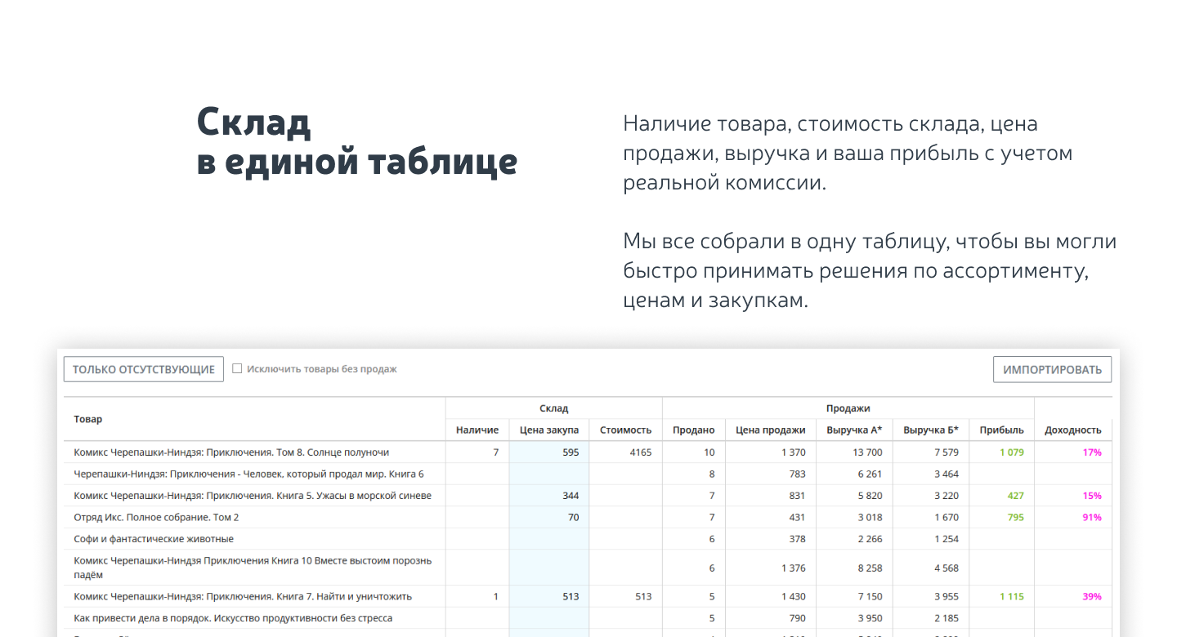Click the Стоимость column header
The image size is (1177, 637).
pos(625,430)
